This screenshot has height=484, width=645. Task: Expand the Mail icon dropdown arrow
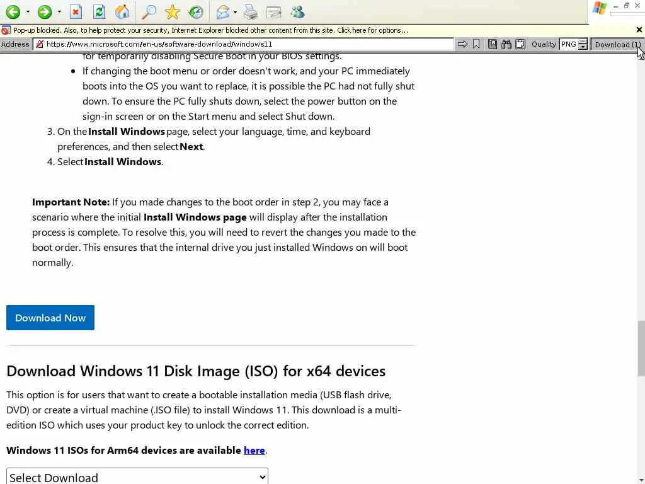pos(236,12)
